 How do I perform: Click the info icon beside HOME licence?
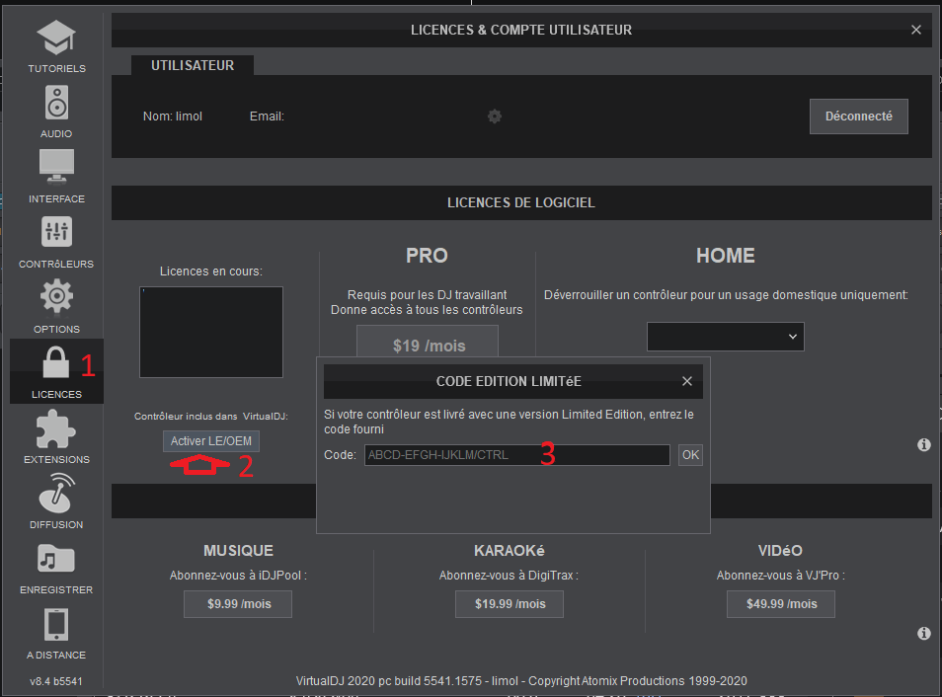point(924,444)
